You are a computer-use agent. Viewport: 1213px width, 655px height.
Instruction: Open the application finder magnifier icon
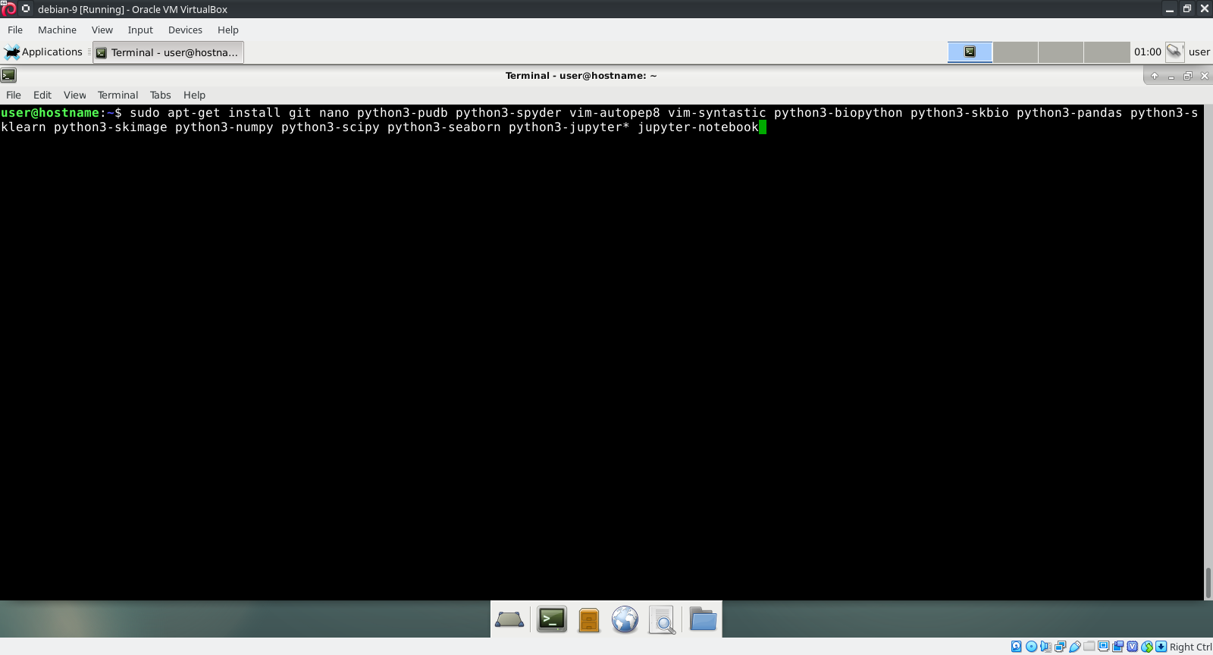(x=662, y=619)
